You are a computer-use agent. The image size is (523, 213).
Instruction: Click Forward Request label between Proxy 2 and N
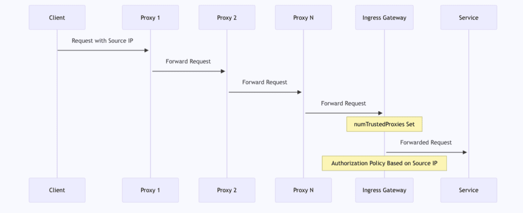(x=265, y=82)
